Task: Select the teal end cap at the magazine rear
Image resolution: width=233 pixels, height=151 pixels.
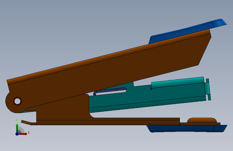Action: point(208,89)
